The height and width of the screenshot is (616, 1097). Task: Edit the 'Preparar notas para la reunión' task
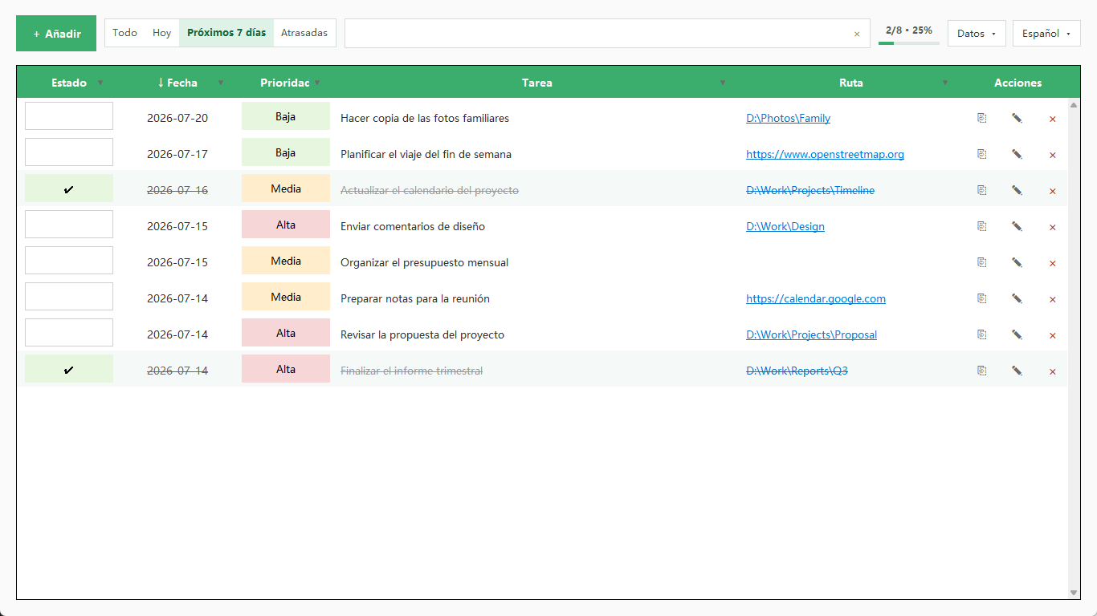(x=1017, y=298)
